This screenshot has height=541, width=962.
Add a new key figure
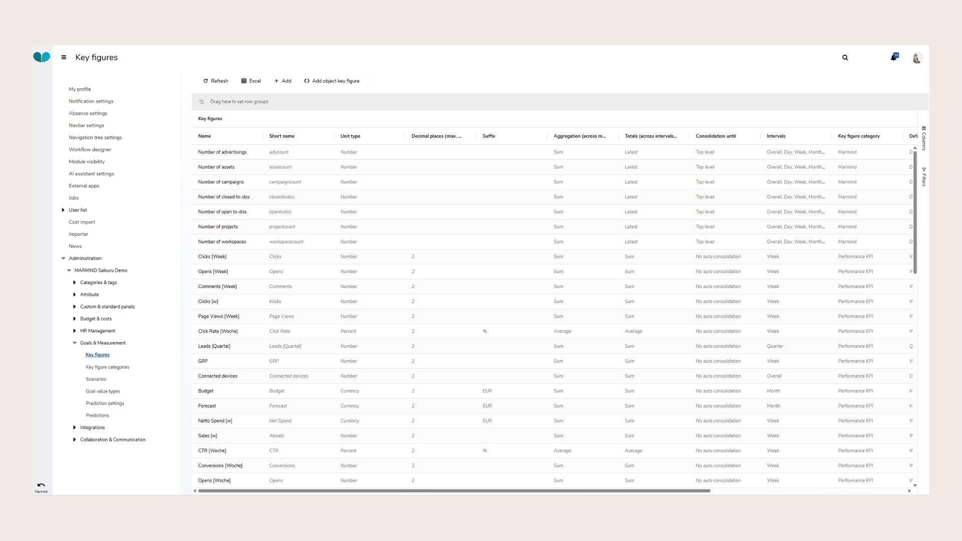[x=283, y=81]
